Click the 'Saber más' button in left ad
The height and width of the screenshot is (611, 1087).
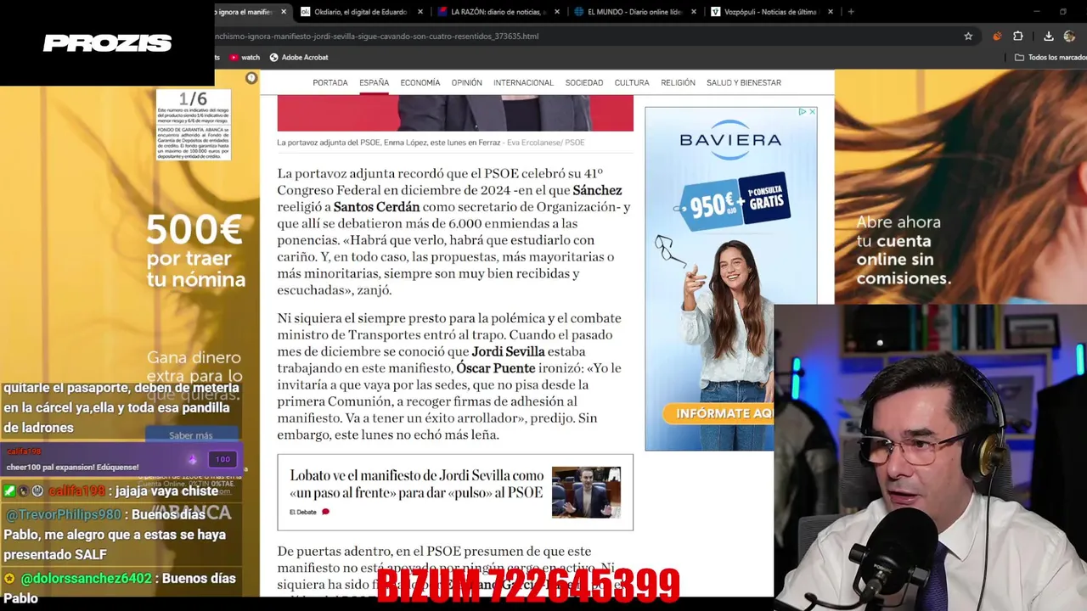tap(191, 435)
